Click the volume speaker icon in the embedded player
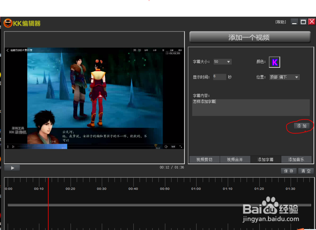 tap(166, 147)
